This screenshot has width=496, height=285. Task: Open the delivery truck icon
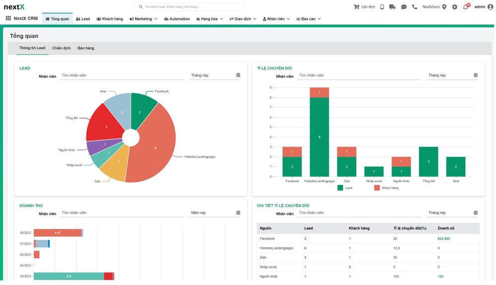392,7
